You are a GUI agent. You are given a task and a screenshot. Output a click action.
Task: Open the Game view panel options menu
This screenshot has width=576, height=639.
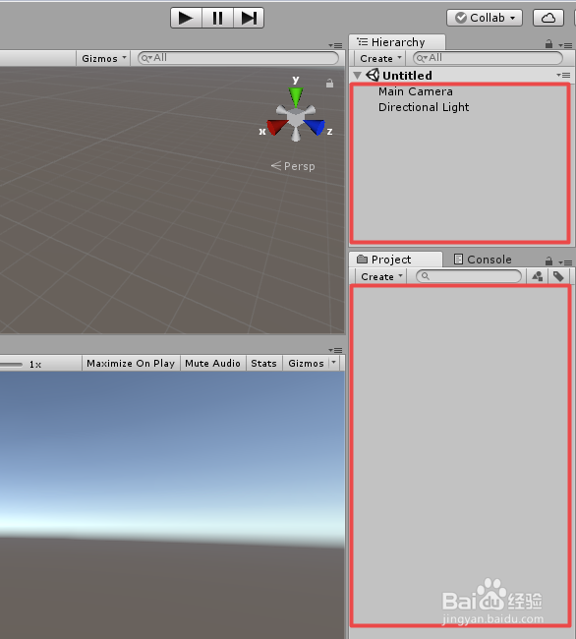click(x=335, y=350)
